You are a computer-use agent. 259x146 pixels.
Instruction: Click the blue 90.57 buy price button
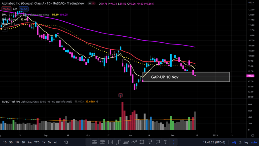coord(24,9)
